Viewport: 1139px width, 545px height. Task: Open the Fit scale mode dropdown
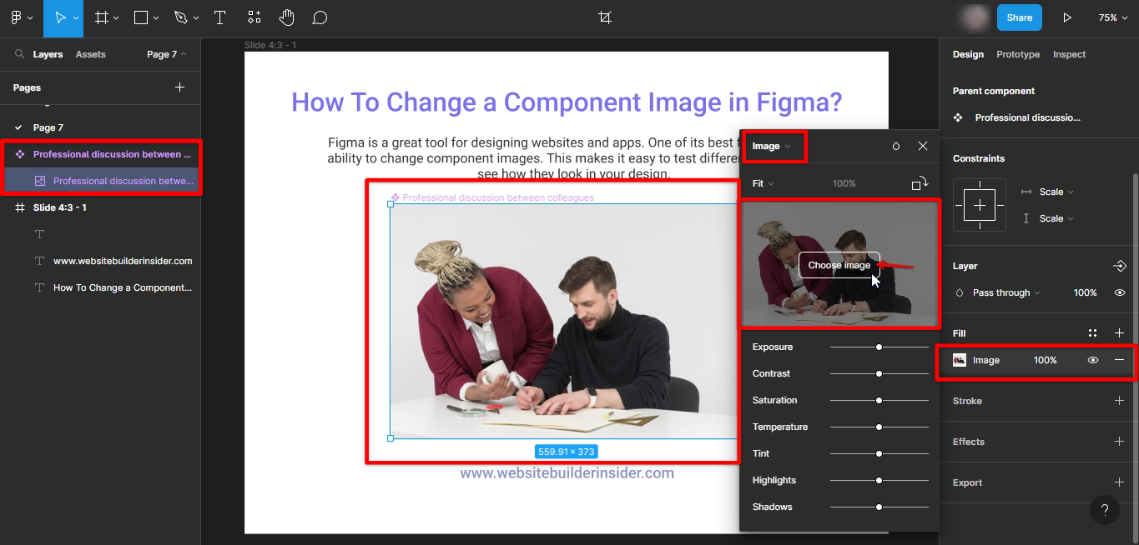(763, 183)
